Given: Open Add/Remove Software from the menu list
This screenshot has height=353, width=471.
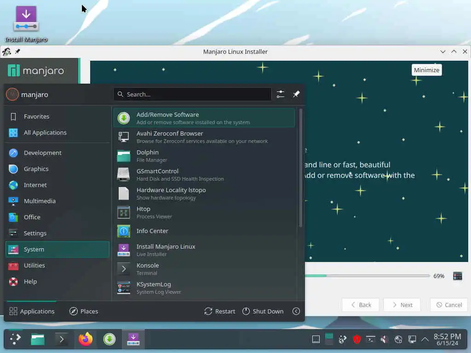Looking at the screenshot, I should tap(205, 118).
